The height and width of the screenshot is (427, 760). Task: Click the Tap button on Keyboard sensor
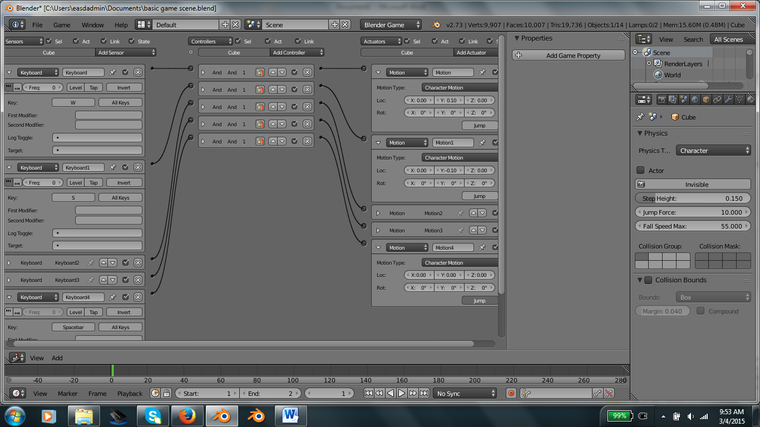coord(93,87)
